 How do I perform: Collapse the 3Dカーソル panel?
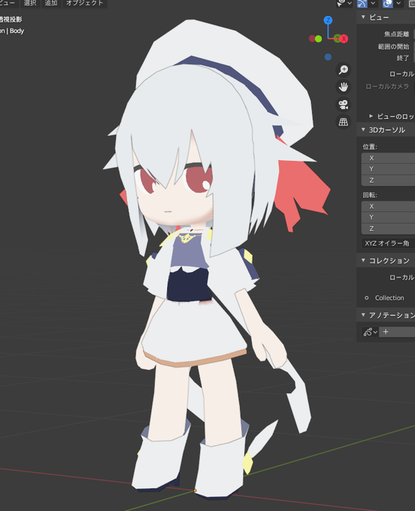click(x=363, y=130)
